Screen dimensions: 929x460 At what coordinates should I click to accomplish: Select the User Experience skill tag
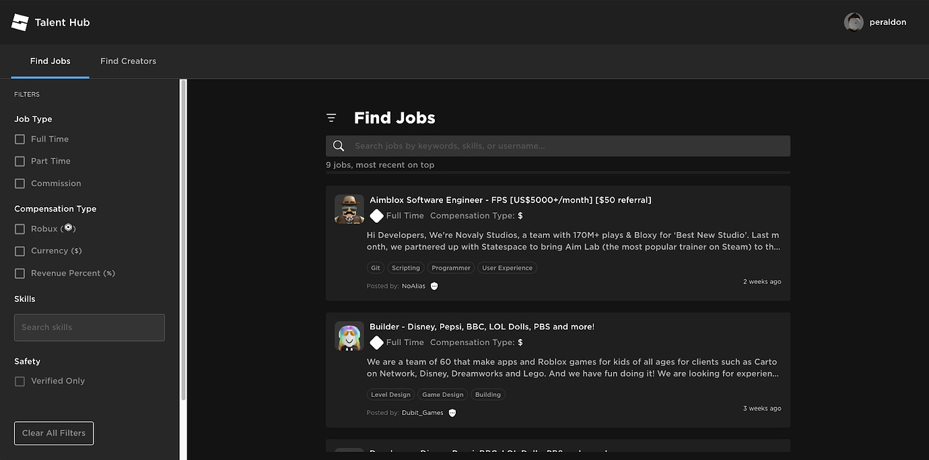click(x=508, y=268)
